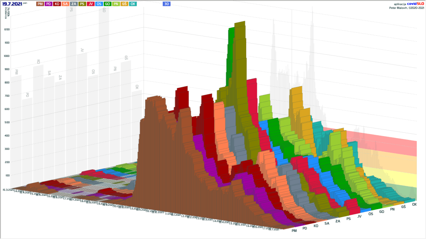This screenshot has height=239, width=426.
Task: Toggle the PM region series button
Action: (x=40, y=4)
